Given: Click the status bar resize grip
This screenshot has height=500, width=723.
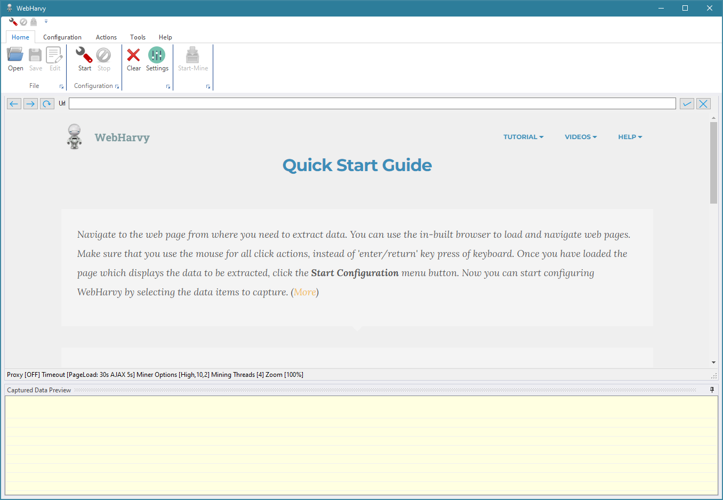Looking at the screenshot, I should coord(714,376).
